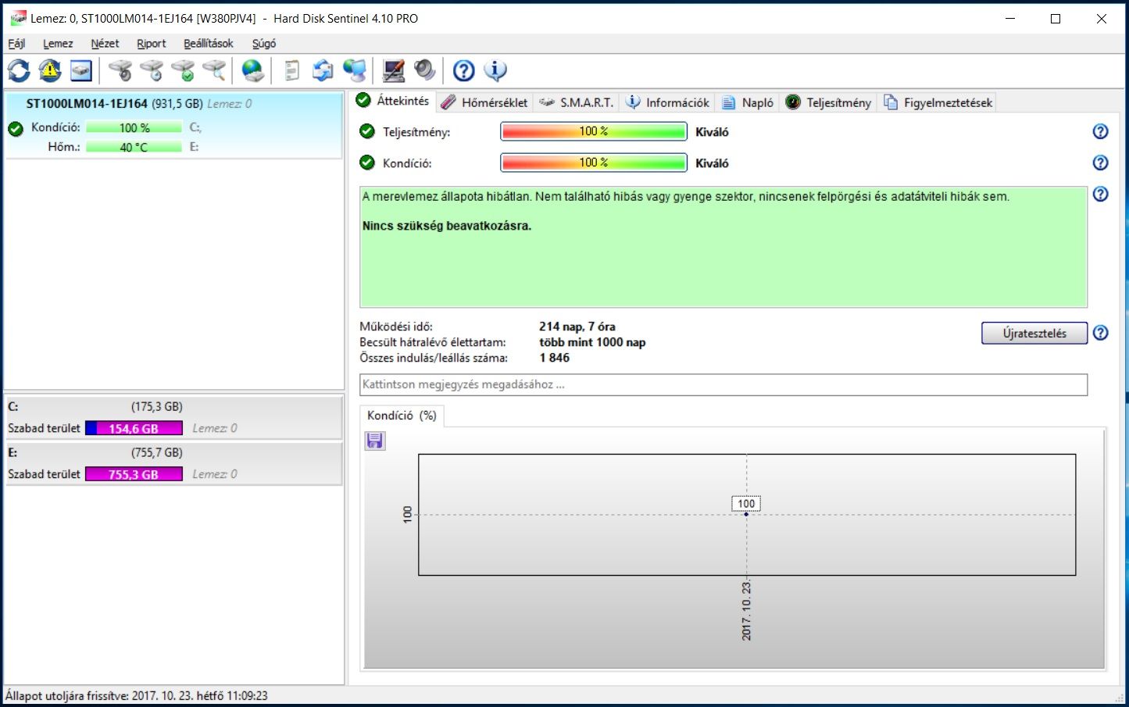Click the Kondíció 100% gradient bar

coord(593,163)
